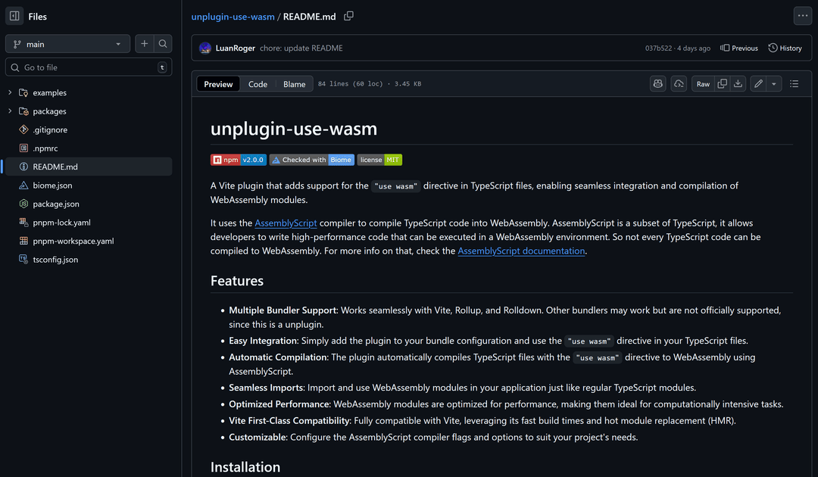
Task: Click the npm v2.0.0 badge
Action: (x=238, y=160)
